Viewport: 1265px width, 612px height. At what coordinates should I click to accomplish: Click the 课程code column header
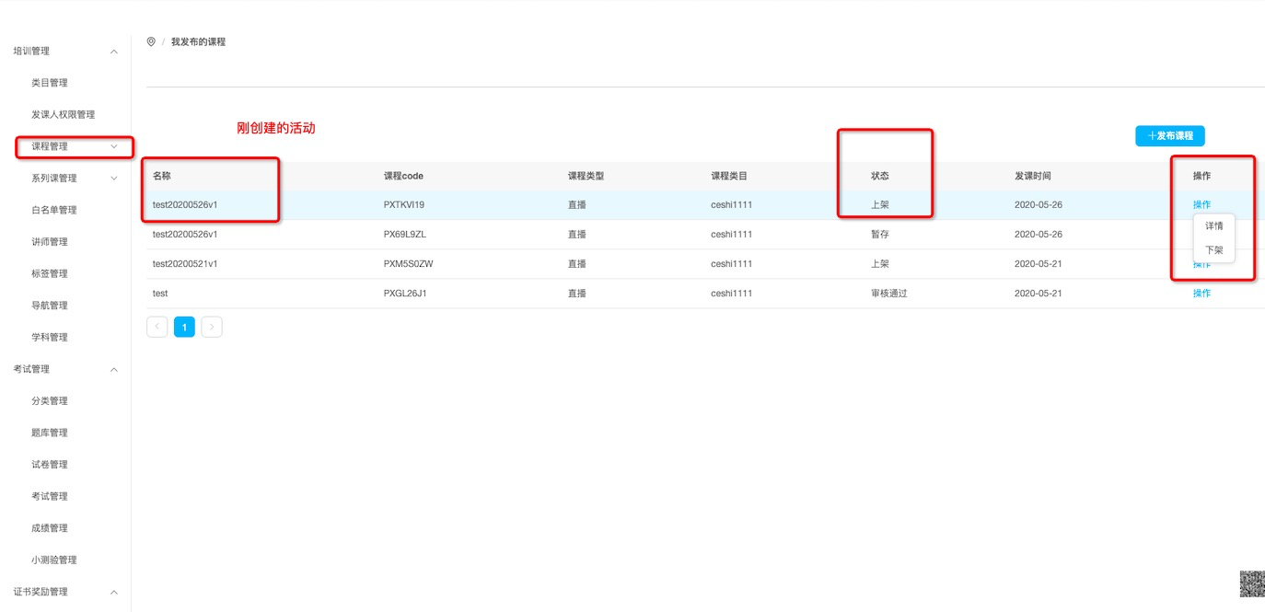(x=403, y=176)
